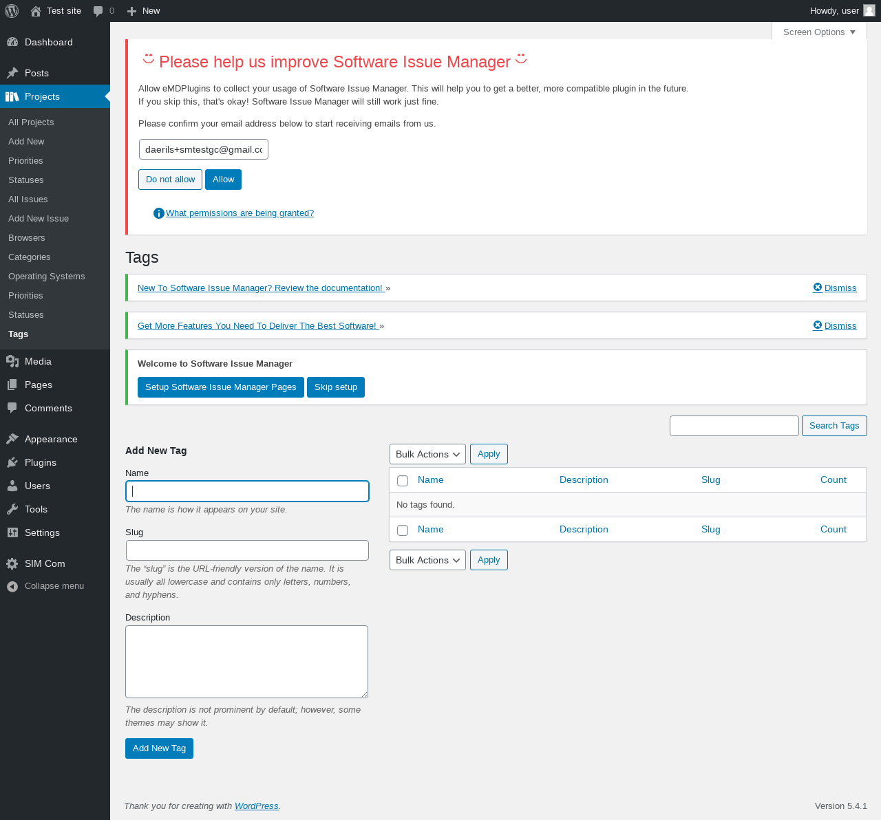Focus the Description textarea

coord(246,662)
